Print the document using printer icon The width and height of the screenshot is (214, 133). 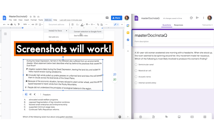click(11, 25)
